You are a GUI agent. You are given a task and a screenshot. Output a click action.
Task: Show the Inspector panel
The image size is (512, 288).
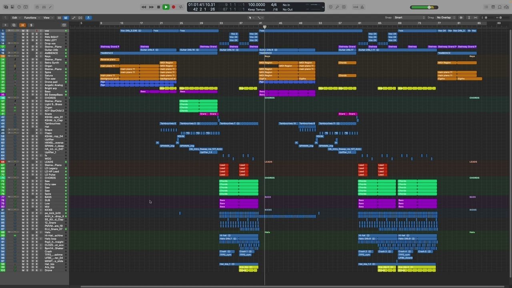coord(12,7)
